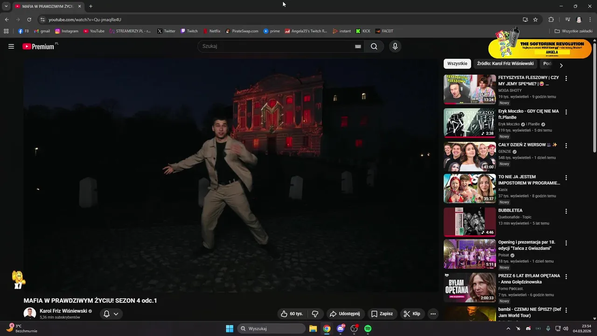Open Taniec z Gwiazdami opening video

coord(470,254)
